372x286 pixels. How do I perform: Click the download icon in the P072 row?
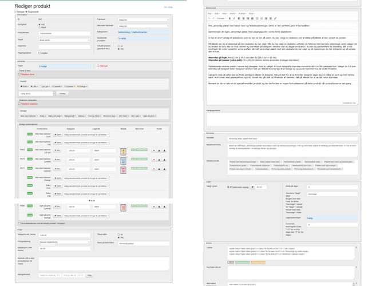[164, 160]
